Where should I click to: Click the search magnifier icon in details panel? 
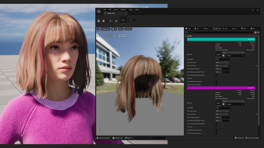pyautogui.click(x=187, y=32)
